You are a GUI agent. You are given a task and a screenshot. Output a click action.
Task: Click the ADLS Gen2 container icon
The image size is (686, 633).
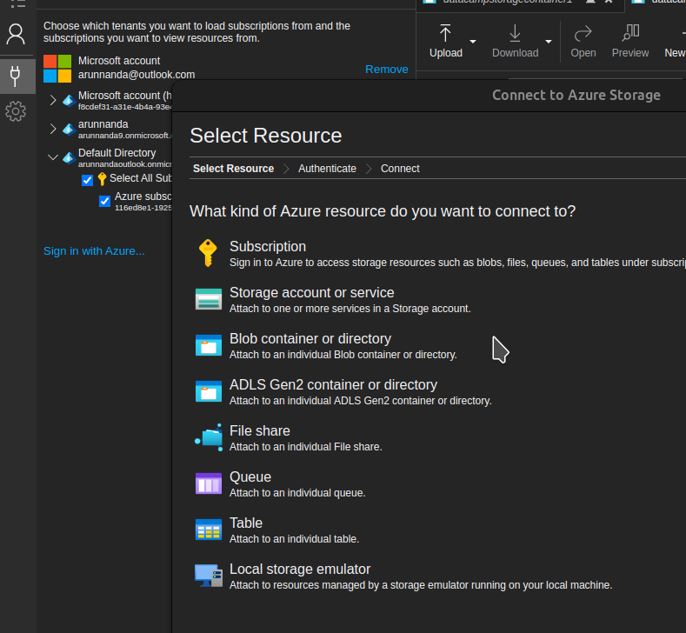tap(209, 391)
